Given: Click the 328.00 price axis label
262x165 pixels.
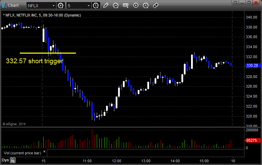Looking at the screenshot, I should (x=251, y=77).
